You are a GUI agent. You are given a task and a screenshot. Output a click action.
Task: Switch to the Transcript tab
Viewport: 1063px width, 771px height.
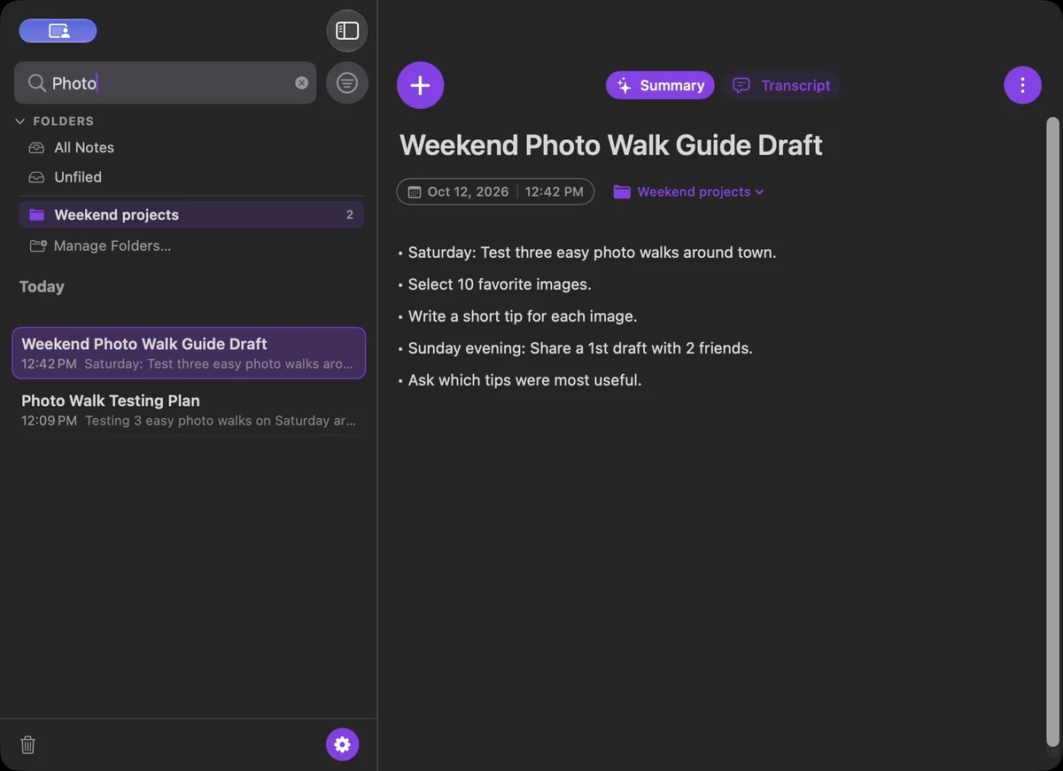[781, 85]
